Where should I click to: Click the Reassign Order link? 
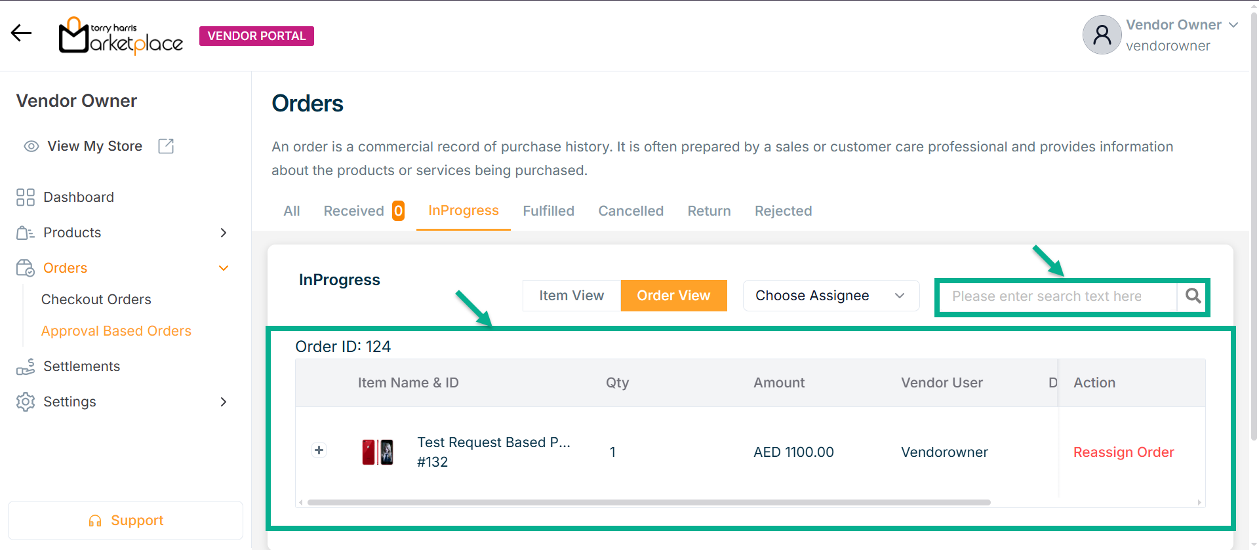pos(1123,452)
